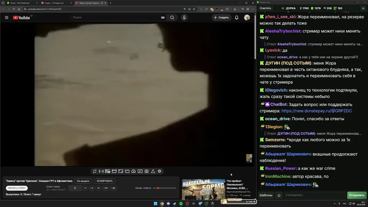Open Spotify from the taskbar
This screenshot has height=207, width=368.
pos(181,204)
